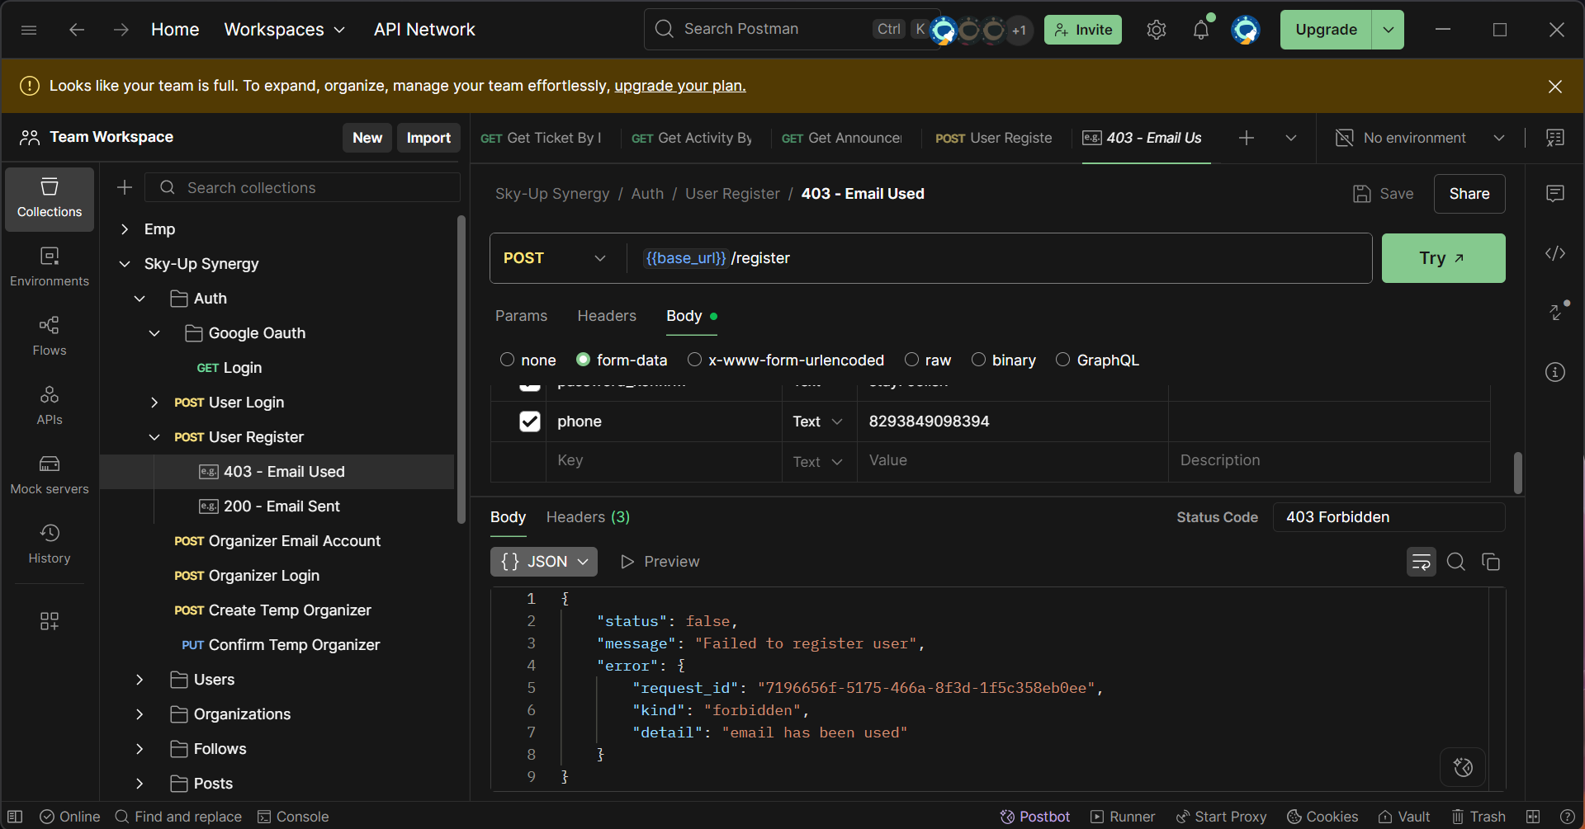
Task: Go back using the left arrow
Action: click(77, 30)
